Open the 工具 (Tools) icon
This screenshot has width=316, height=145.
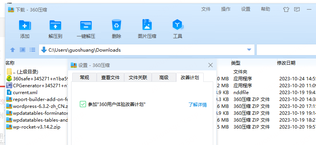coord(178,25)
